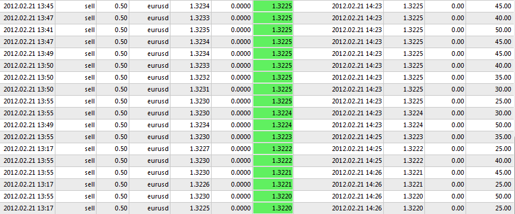The width and height of the screenshot is (515, 214).
Task: Click the sell type in the 1.3227 row
Action: click(x=89, y=149)
